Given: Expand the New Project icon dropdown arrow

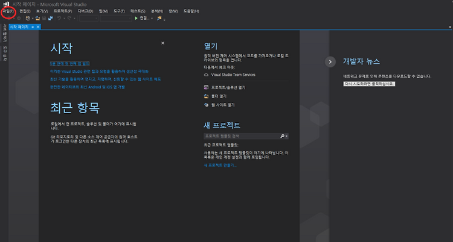Looking at the screenshot, I should [x=33, y=18].
